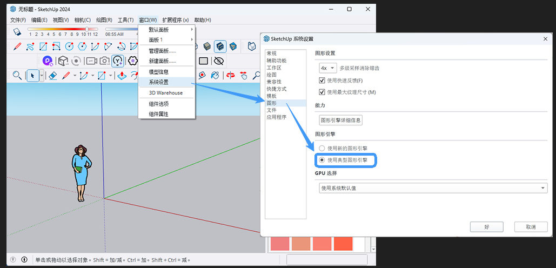The height and width of the screenshot is (268, 556).
Task: Click the purple-centered gear icon
Action: tap(132, 61)
